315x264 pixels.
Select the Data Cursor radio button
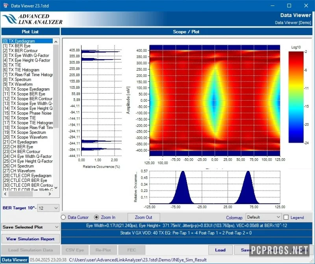coord(63,217)
